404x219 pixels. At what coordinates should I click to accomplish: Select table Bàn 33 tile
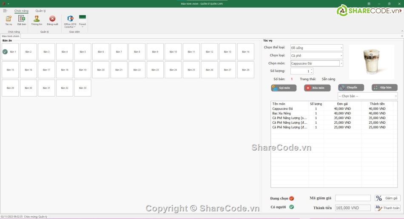[x=83, y=88]
